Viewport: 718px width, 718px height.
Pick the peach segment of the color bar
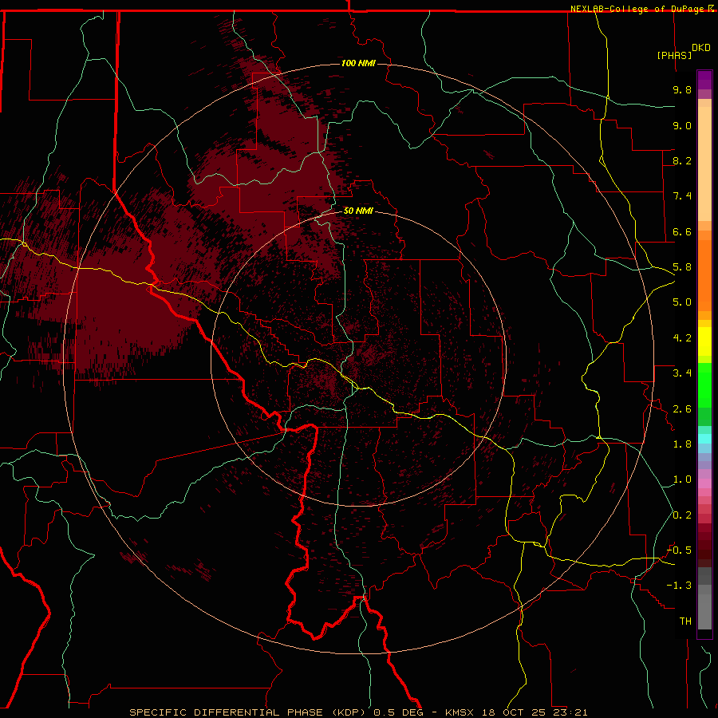pyautogui.click(x=704, y=164)
